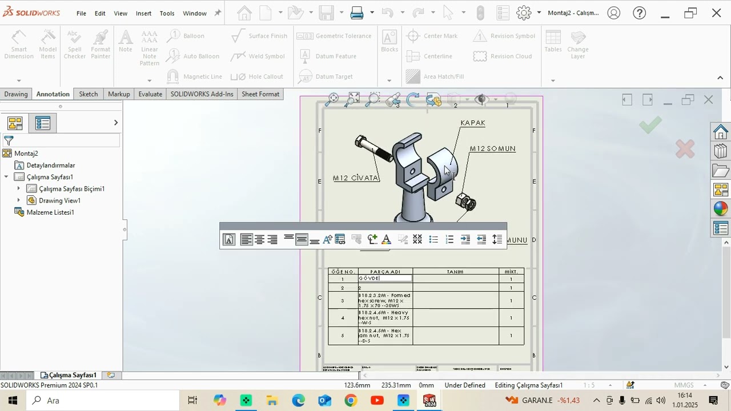Screen dimensions: 731x411
Task: Open Appearances color ball in task pane
Action: pos(720,209)
